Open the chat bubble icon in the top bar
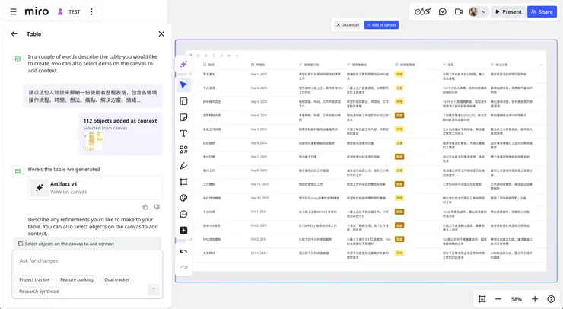This screenshot has width=563, height=309. point(442,12)
